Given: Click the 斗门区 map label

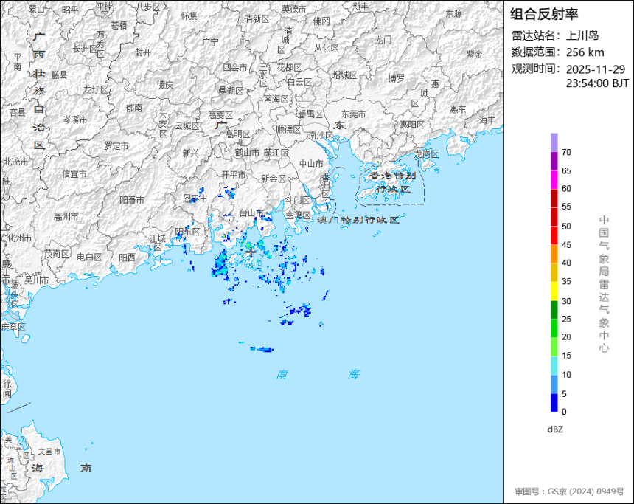Looking at the screenshot, I should click(297, 200).
